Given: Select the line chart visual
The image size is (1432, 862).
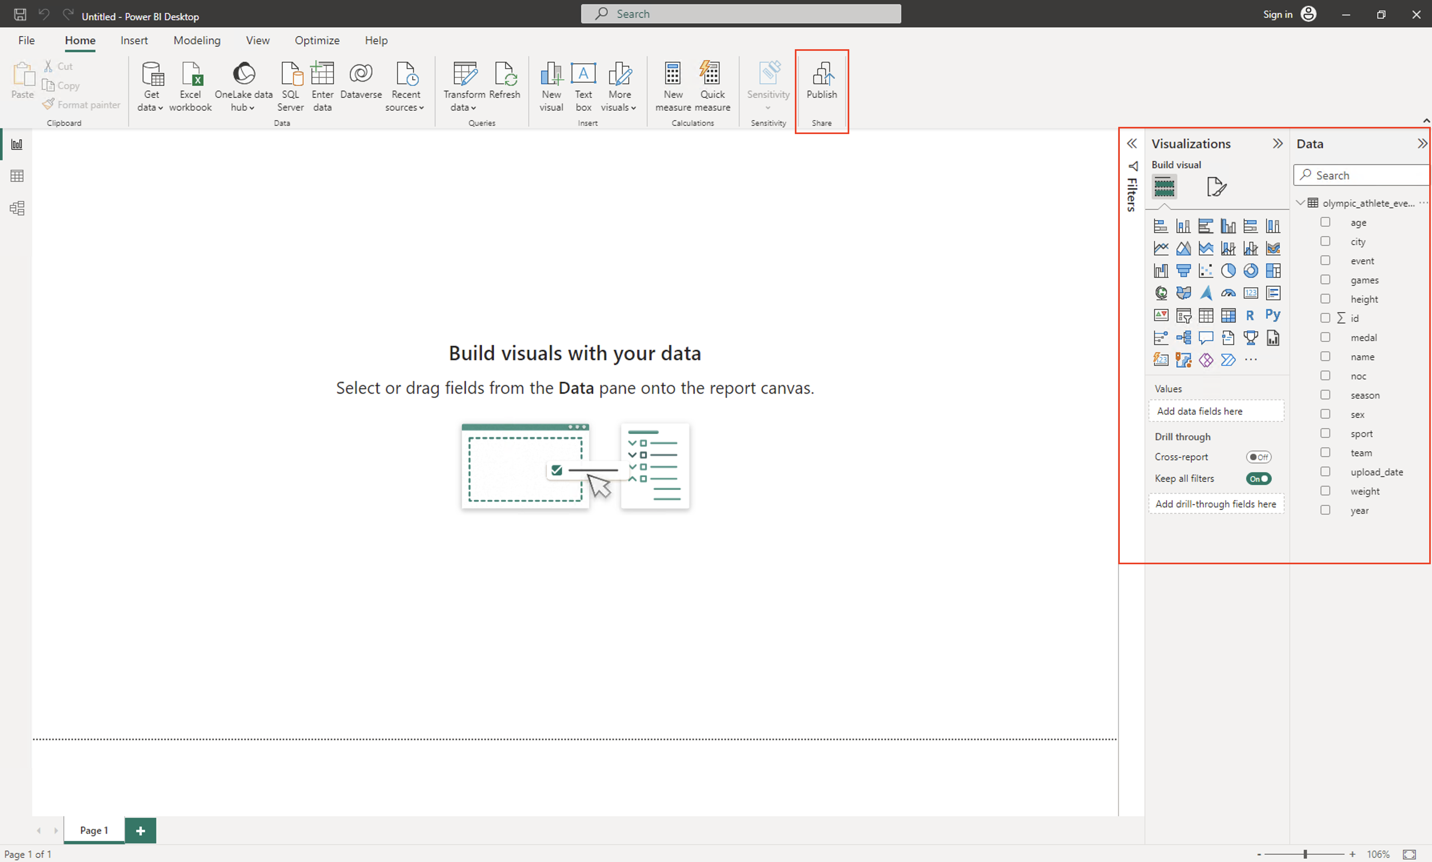Looking at the screenshot, I should point(1161,249).
